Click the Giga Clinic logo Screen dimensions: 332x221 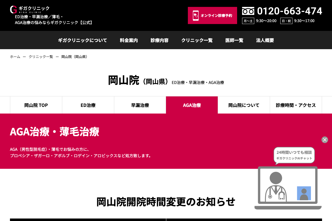[x=30, y=9]
